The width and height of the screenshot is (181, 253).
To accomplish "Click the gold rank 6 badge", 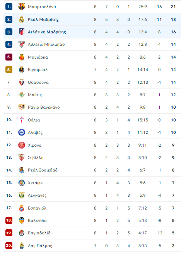I will pyautogui.click(x=9, y=69).
